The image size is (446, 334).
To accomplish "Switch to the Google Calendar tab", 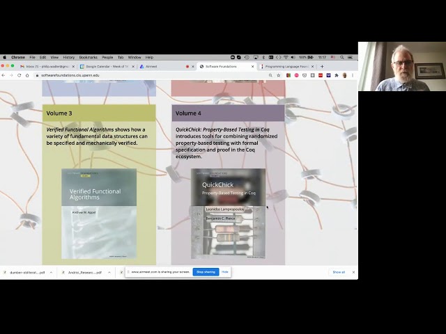I will point(105,67).
